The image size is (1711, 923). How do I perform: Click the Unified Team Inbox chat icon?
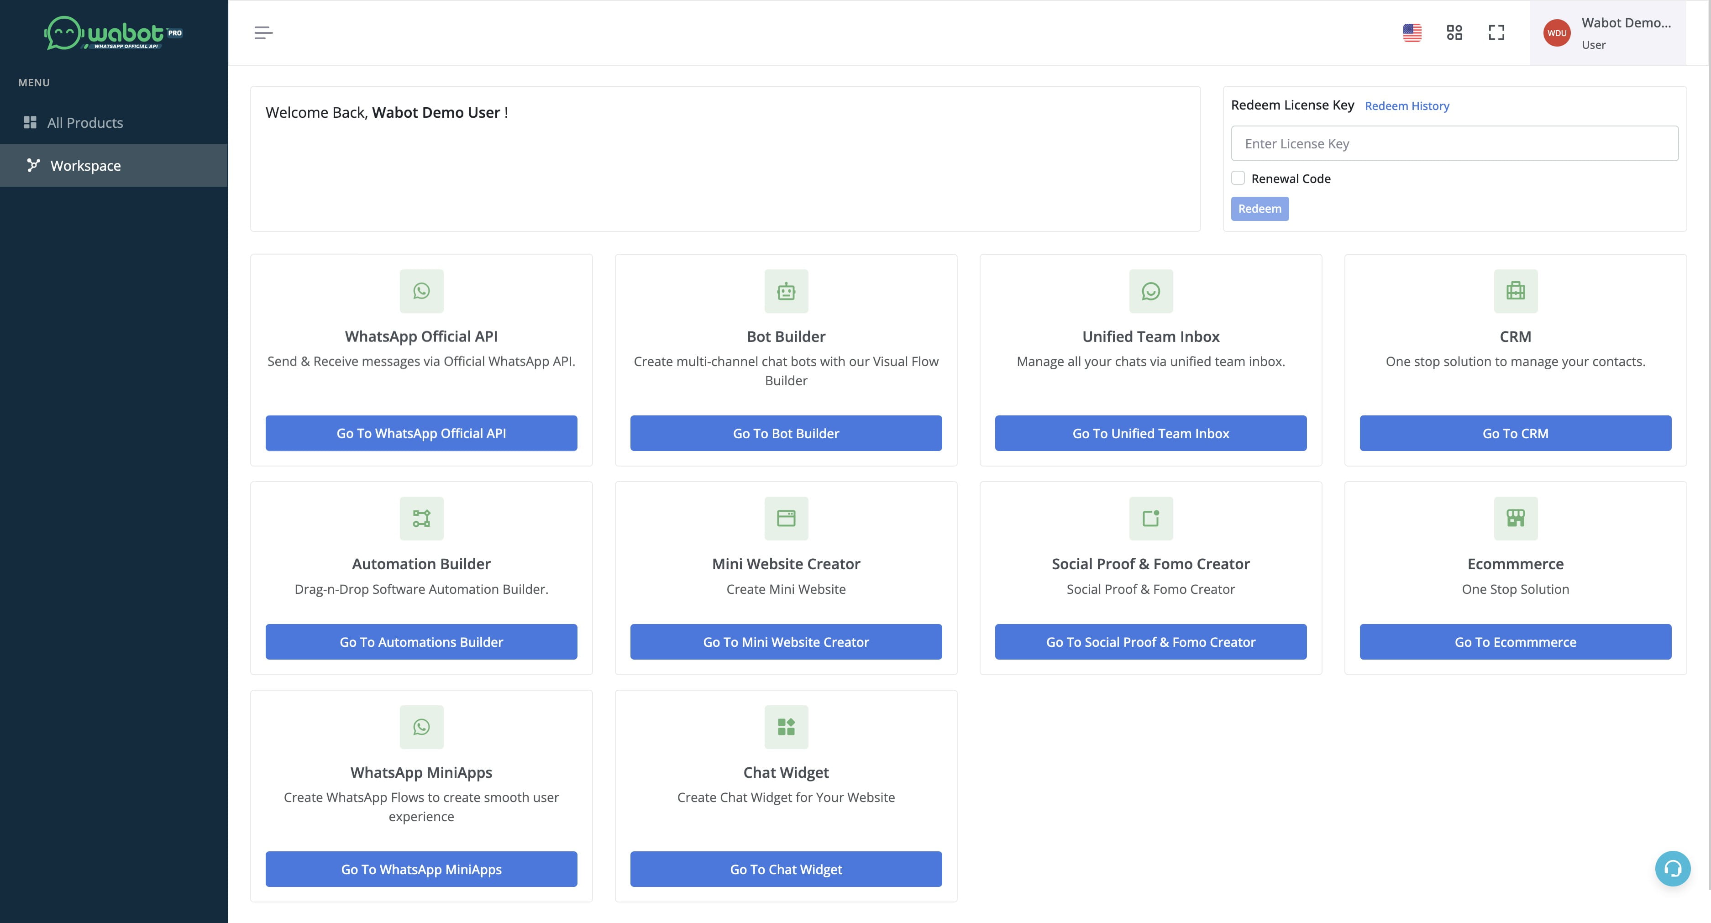(x=1151, y=291)
